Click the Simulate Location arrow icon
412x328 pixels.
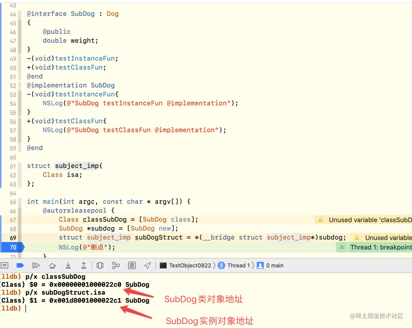click(148, 265)
